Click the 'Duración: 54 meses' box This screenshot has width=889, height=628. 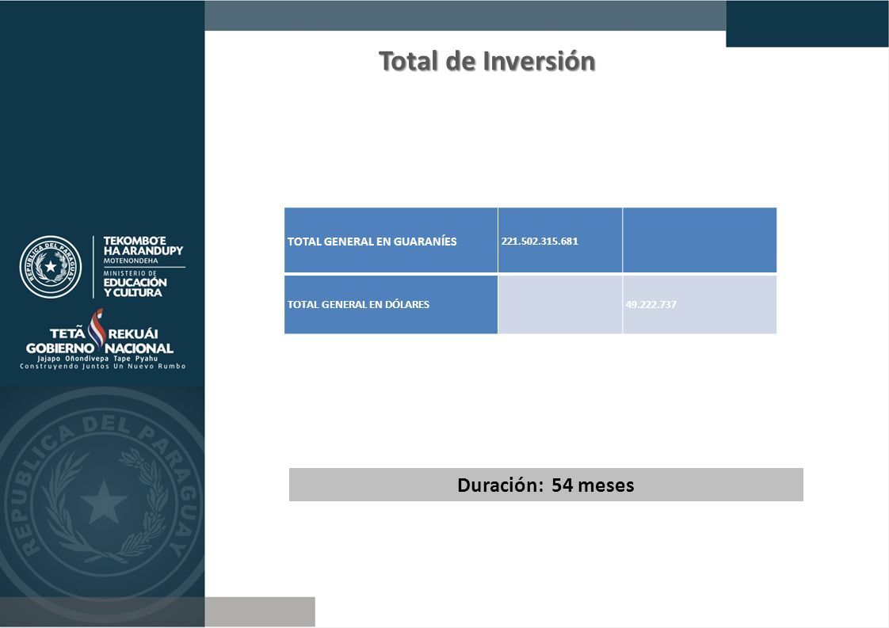[546, 485]
